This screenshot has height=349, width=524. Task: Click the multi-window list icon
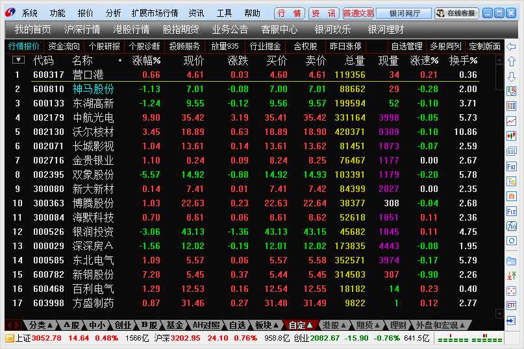(x=511, y=151)
